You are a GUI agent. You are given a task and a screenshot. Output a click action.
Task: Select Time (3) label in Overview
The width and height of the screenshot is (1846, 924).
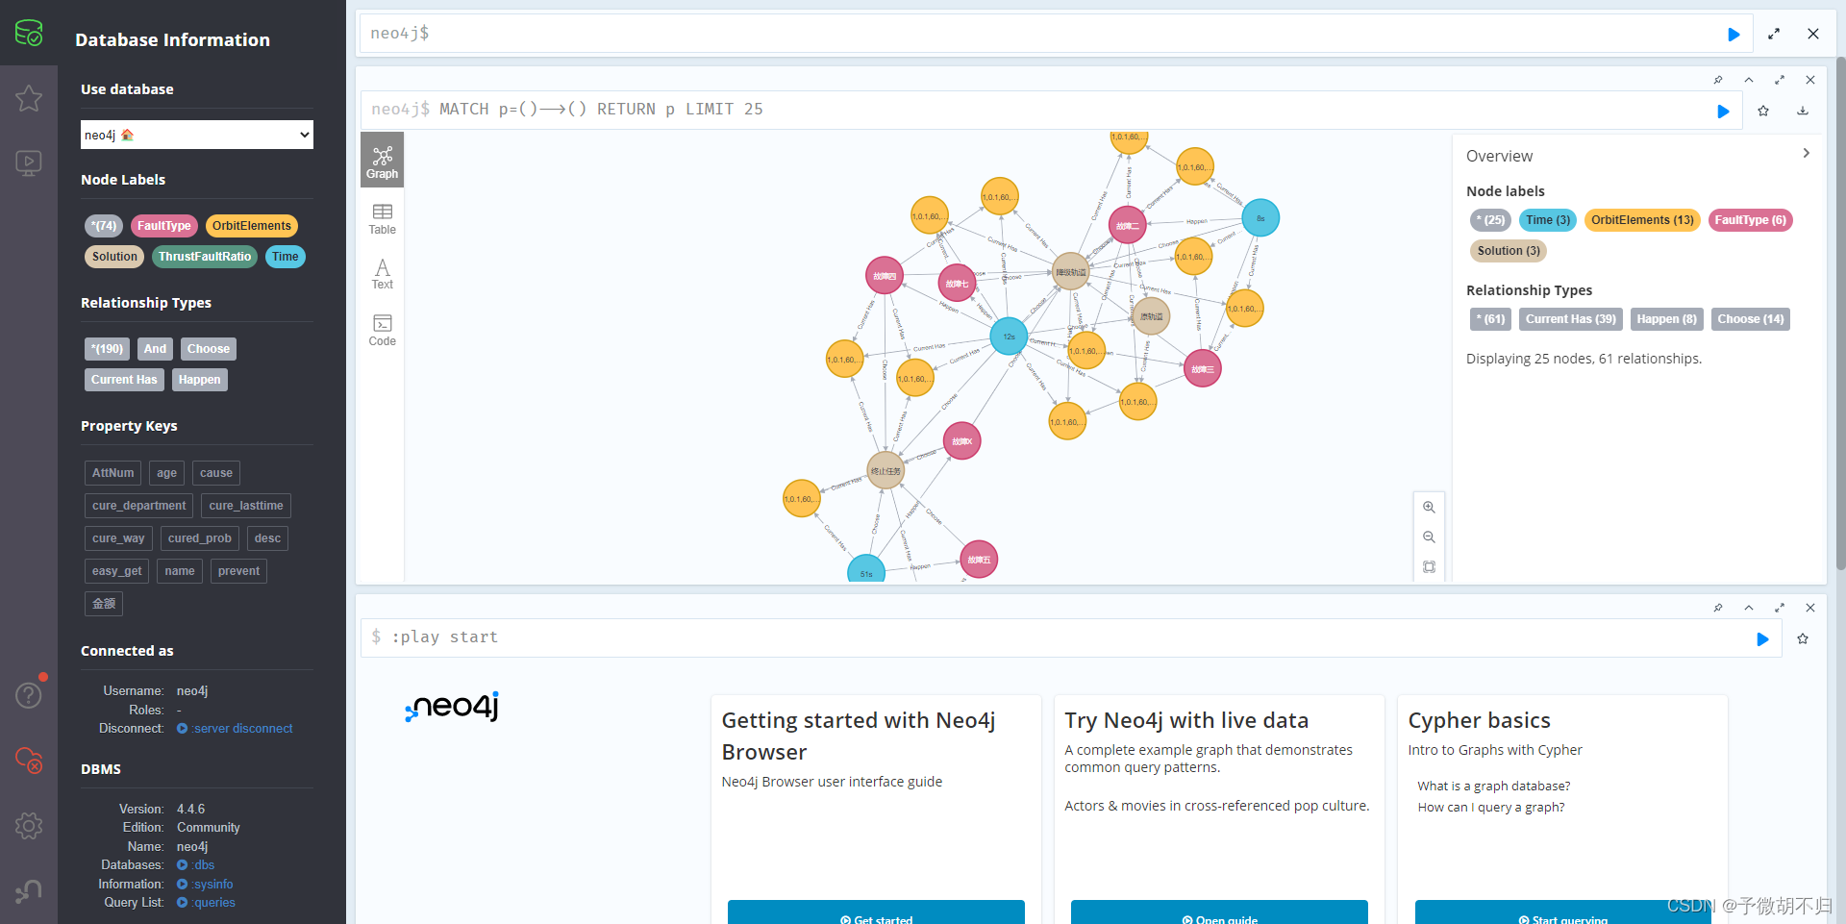pos(1547,220)
